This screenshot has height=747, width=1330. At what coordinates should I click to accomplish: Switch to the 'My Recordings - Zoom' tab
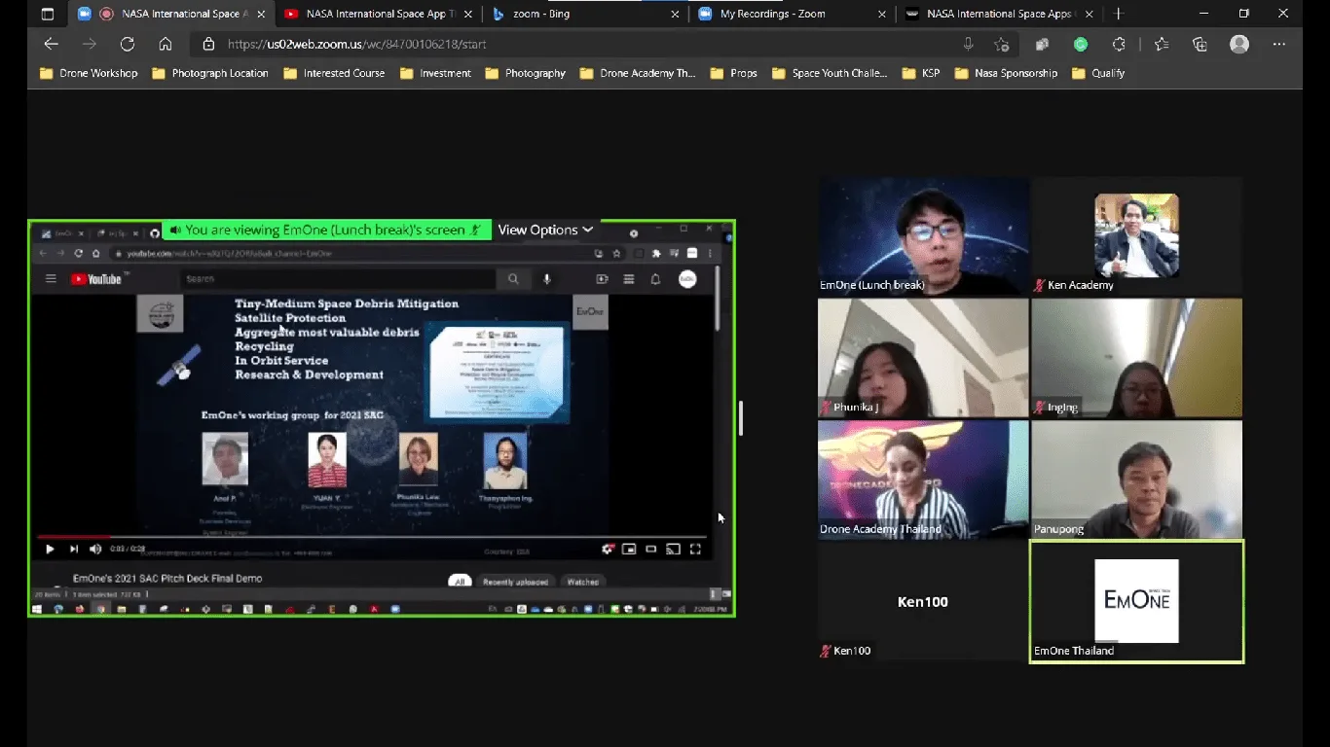tap(792, 15)
